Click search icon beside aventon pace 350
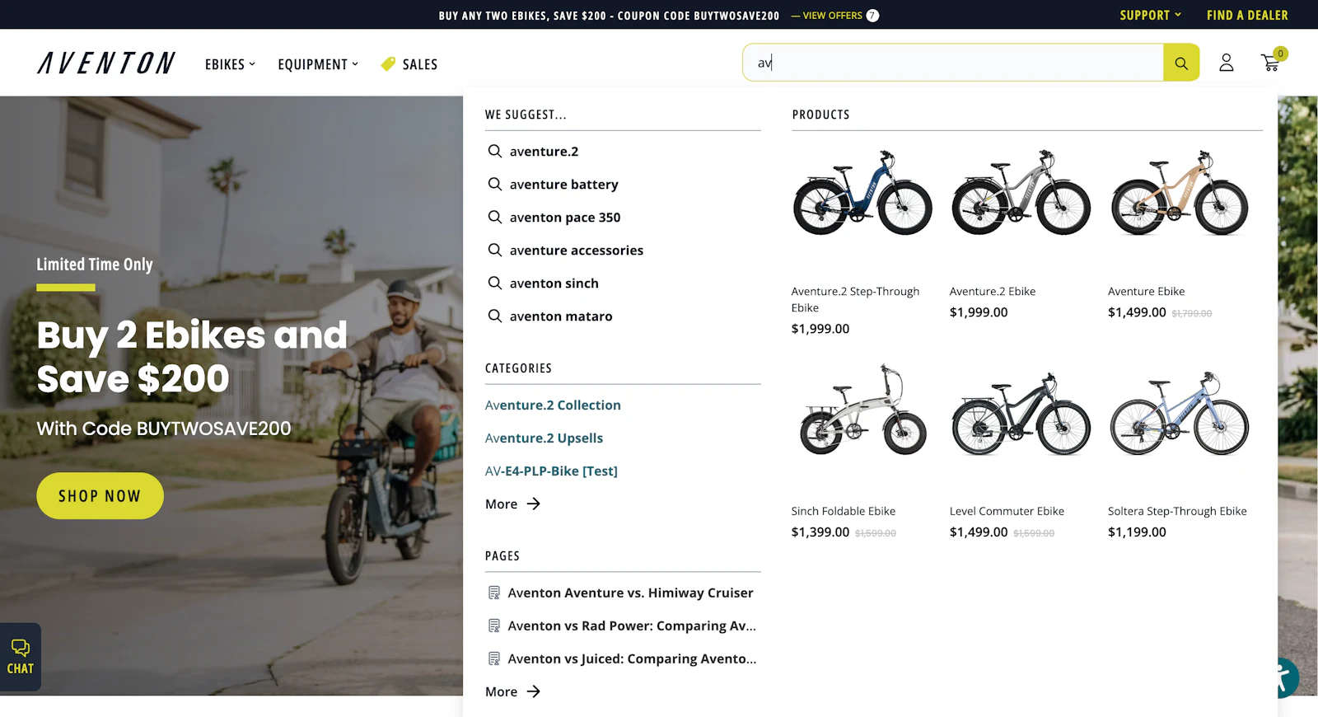 (495, 217)
